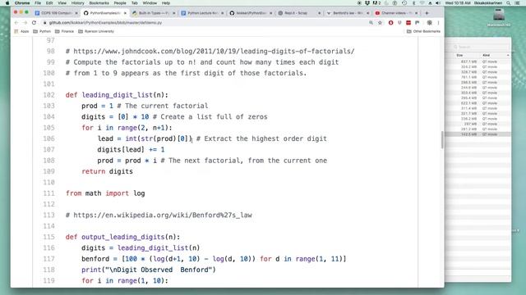Open the Chrome three-dot menu
The image size is (526, 295).
[438, 23]
